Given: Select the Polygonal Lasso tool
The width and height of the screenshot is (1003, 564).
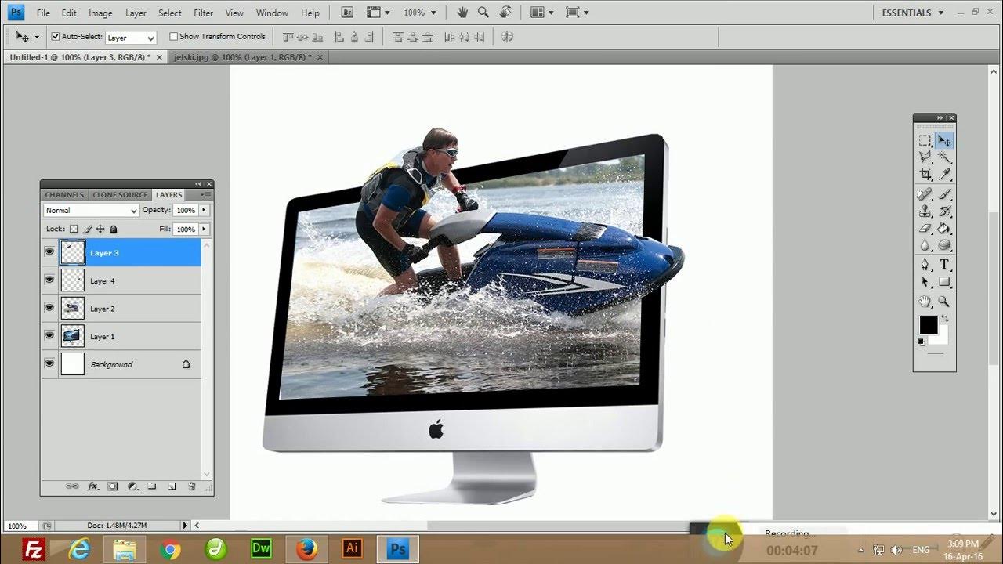Looking at the screenshot, I should 925,157.
